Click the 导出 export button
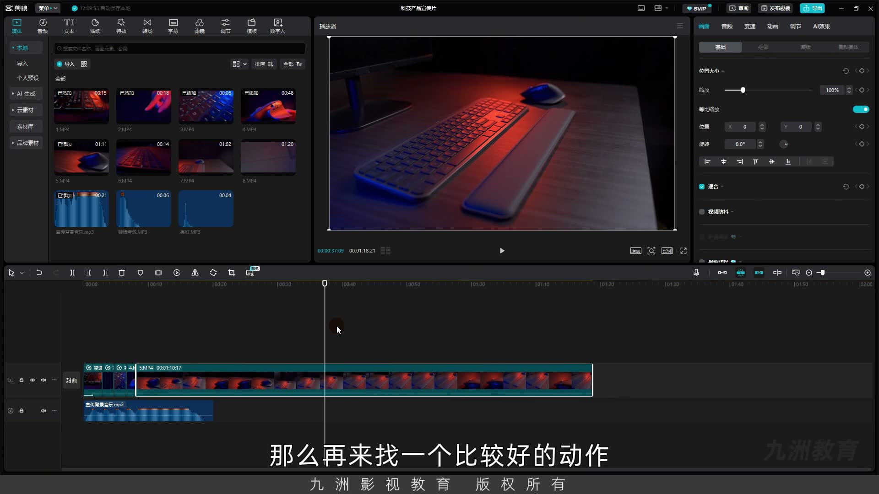 (x=813, y=8)
